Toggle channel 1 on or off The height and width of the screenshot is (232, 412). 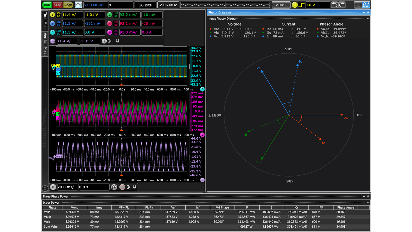tap(53, 15)
